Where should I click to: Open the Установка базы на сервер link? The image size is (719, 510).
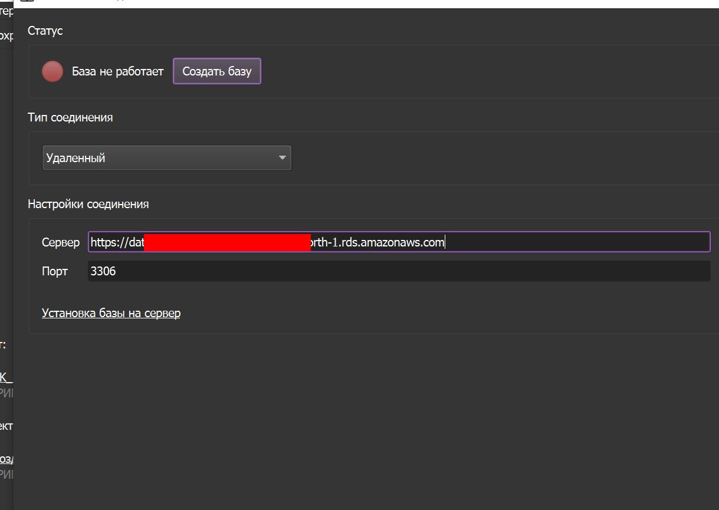[111, 313]
